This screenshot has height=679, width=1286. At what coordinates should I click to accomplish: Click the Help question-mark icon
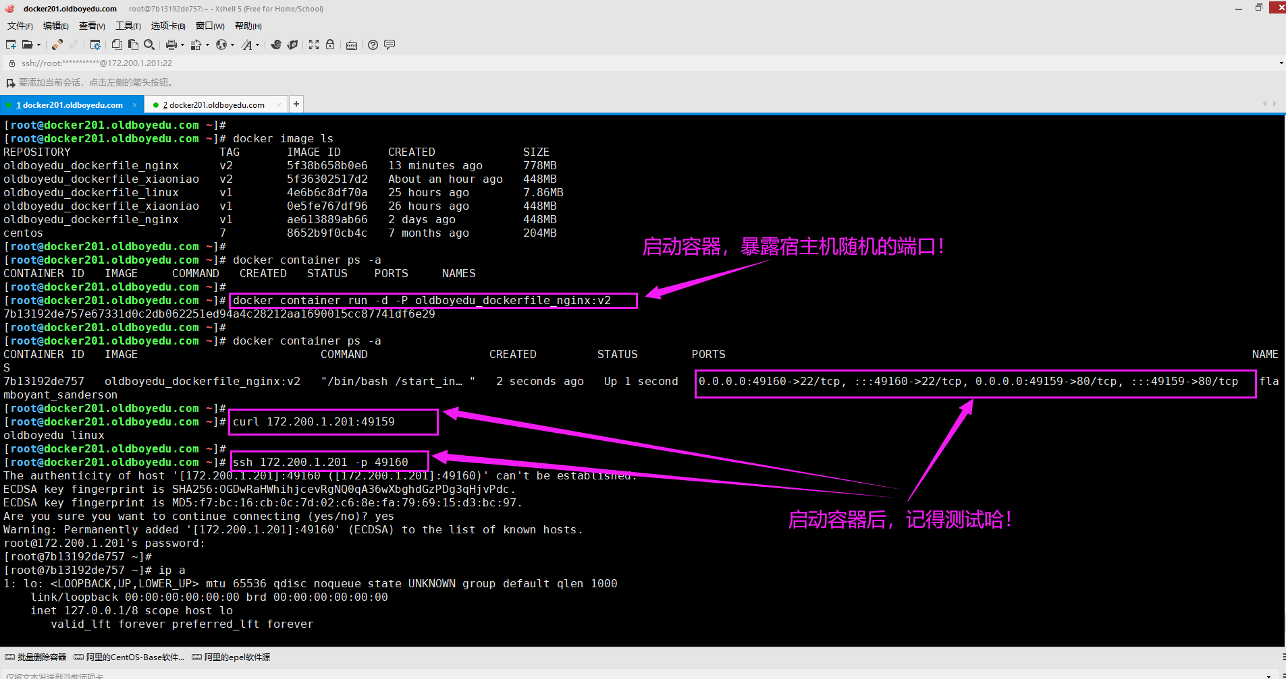tap(373, 45)
